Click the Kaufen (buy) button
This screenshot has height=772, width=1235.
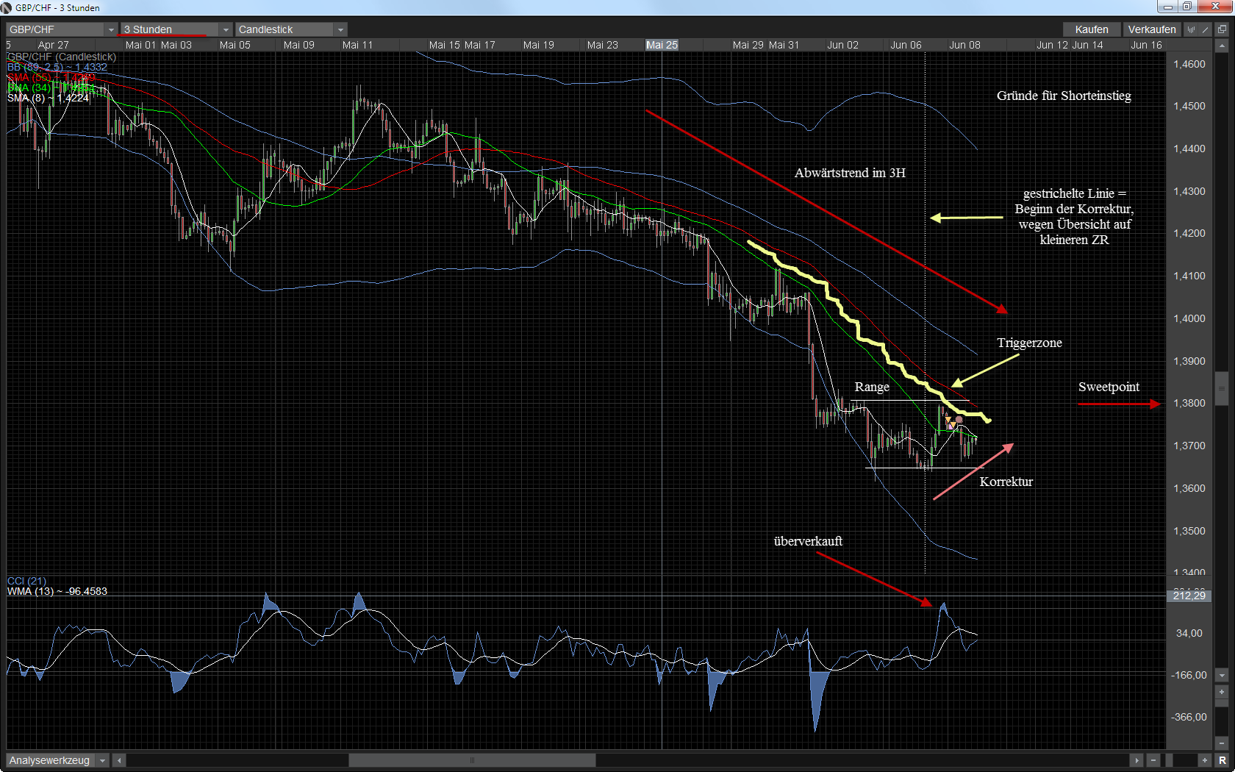click(1091, 29)
